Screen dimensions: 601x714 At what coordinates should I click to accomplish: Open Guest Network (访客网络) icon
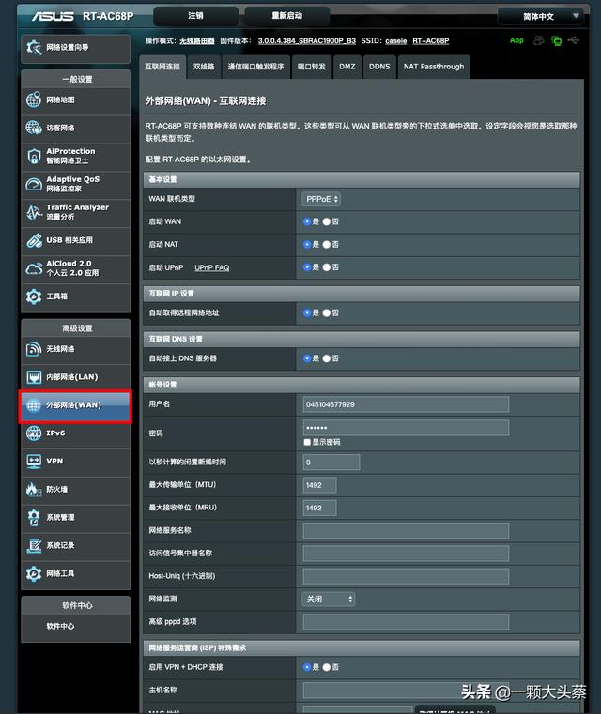34,128
